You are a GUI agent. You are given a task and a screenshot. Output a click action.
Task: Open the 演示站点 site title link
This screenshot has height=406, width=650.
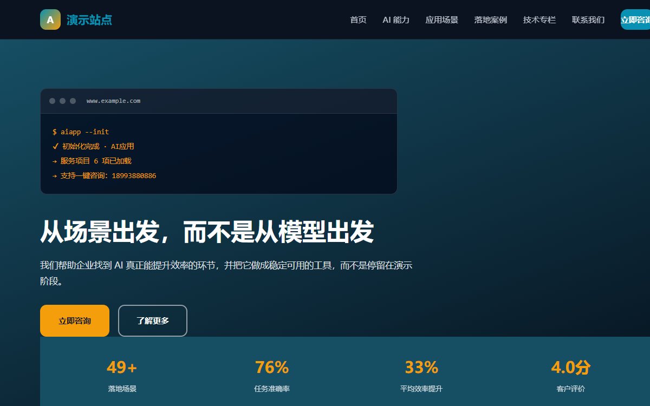[x=89, y=20]
